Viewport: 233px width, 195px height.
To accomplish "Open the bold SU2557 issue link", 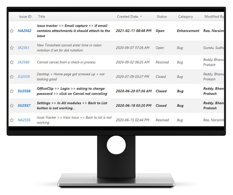I will 24,105.
